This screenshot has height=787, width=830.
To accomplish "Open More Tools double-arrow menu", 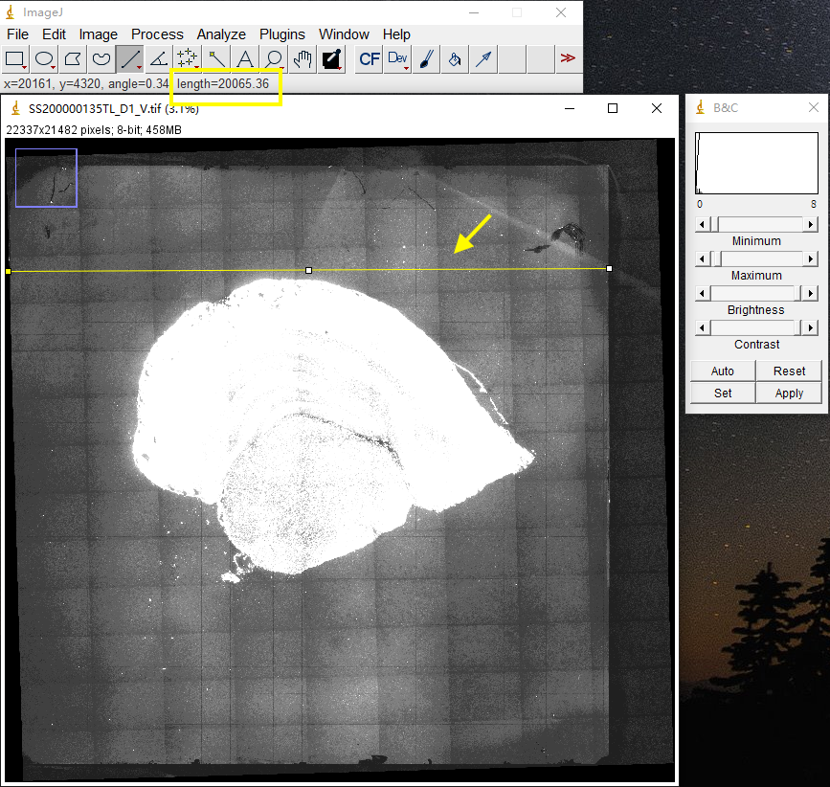I will (568, 58).
